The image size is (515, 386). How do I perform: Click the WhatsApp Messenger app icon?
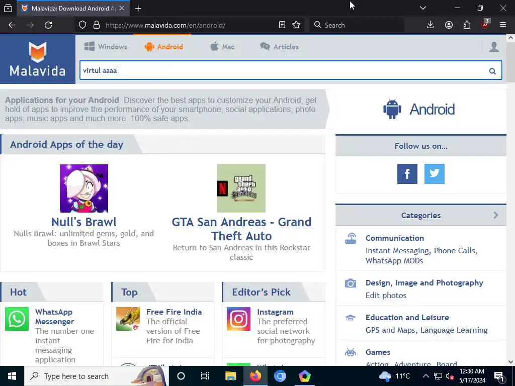[x=17, y=319]
